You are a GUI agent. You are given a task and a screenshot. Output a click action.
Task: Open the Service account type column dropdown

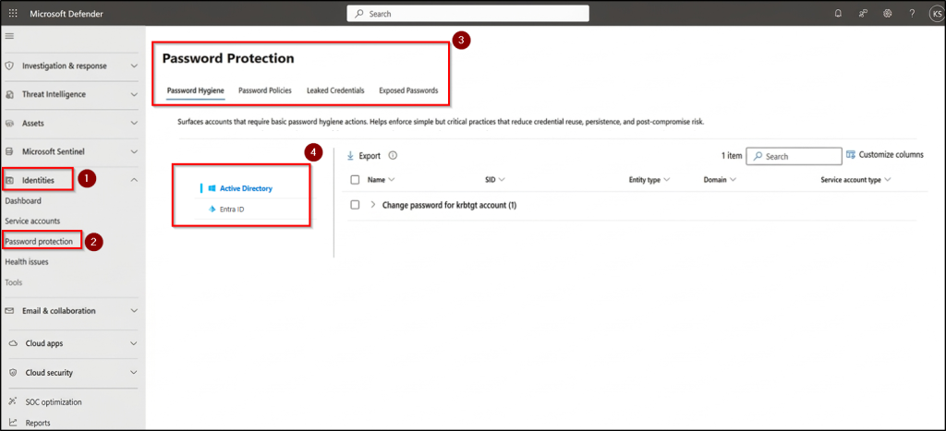coord(888,180)
